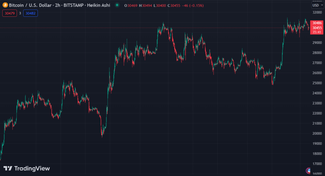325x176 pixels.
Task: Click the change value −46 (−0.15%)
Action: tap(193, 6)
